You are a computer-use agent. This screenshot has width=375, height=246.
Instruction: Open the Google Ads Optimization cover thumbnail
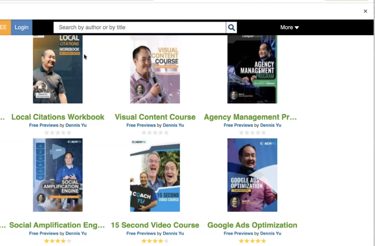[x=252, y=175]
